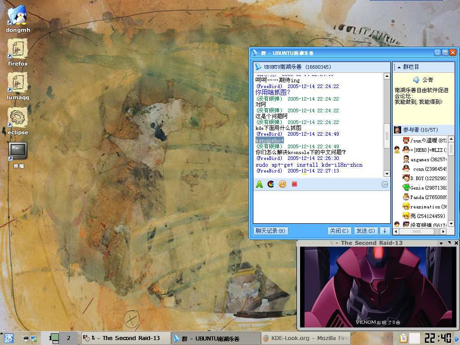
Task: Switch to KDE-Look.org Mozilla Firefox taskbar entry
Action: (x=306, y=338)
